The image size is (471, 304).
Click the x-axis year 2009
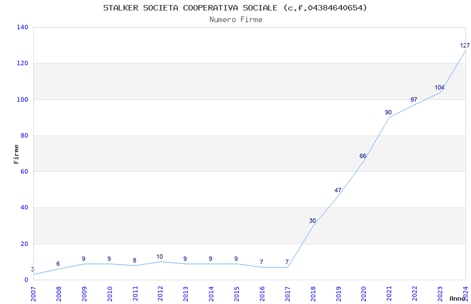pyautogui.click(x=84, y=294)
